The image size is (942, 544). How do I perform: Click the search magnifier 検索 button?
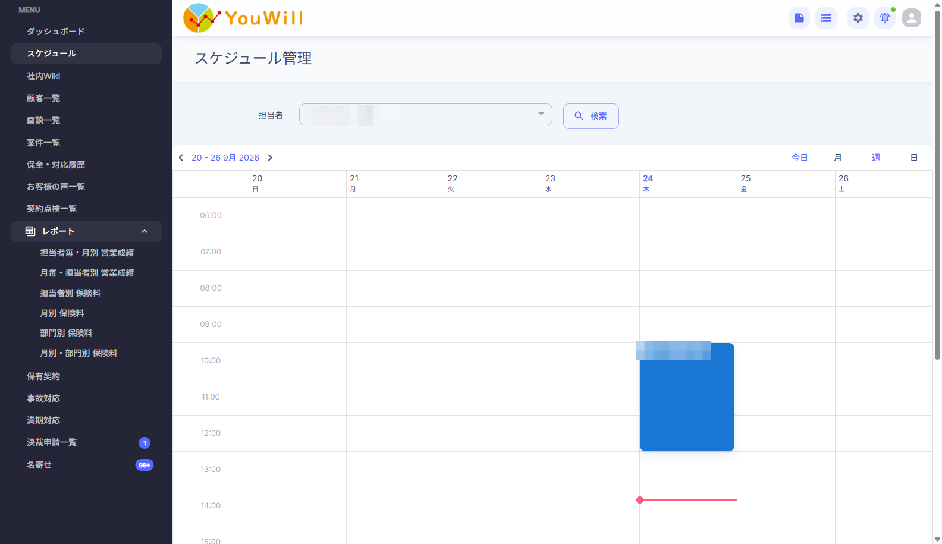pos(591,116)
